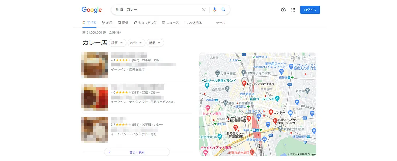Viewport: 397px width, 161px height.
Task: Click the 新宿NSビル marker
Action: pyautogui.click(x=220, y=137)
